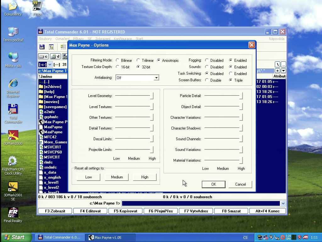Expand the command line history dropdown
Screen dimensions: 322x242
click(283, 203)
